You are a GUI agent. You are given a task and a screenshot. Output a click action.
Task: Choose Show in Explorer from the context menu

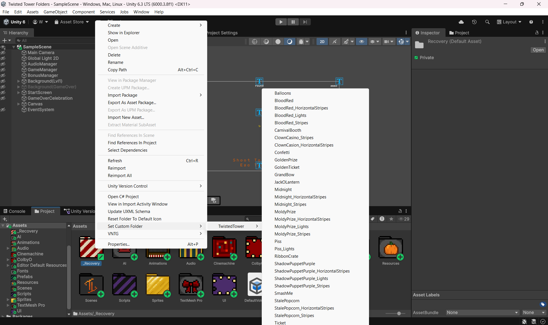coord(151,33)
